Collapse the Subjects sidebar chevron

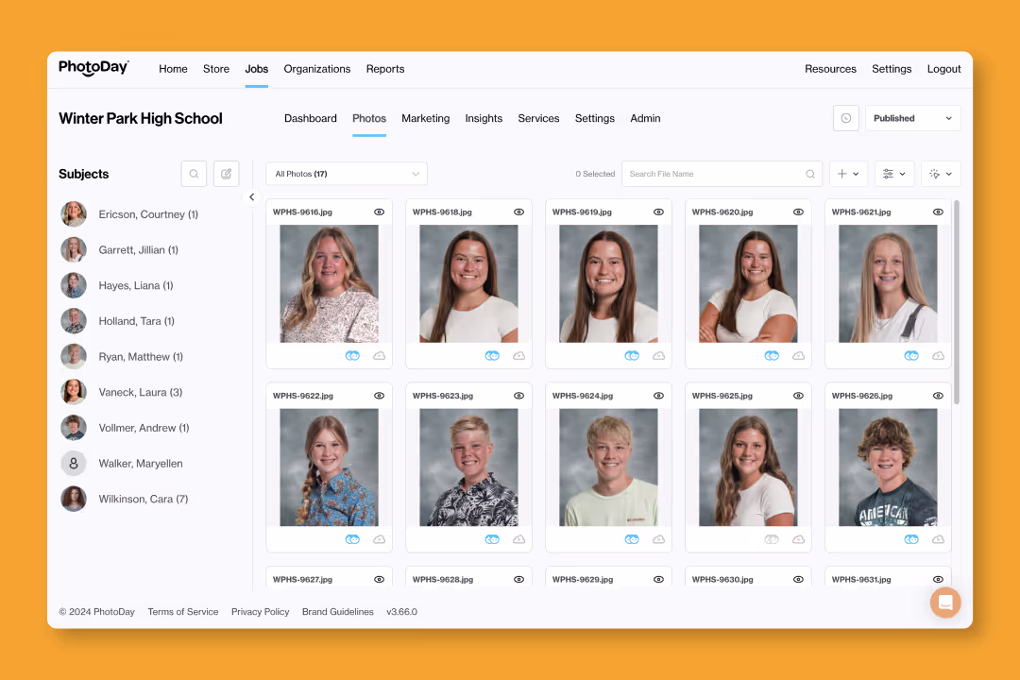(252, 197)
